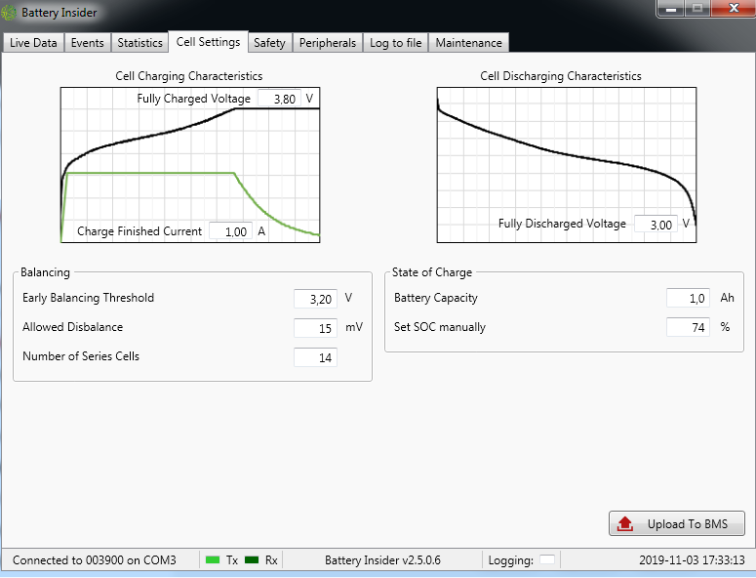756x578 pixels.
Task: Go to the Safety tab
Action: click(x=269, y=43)
